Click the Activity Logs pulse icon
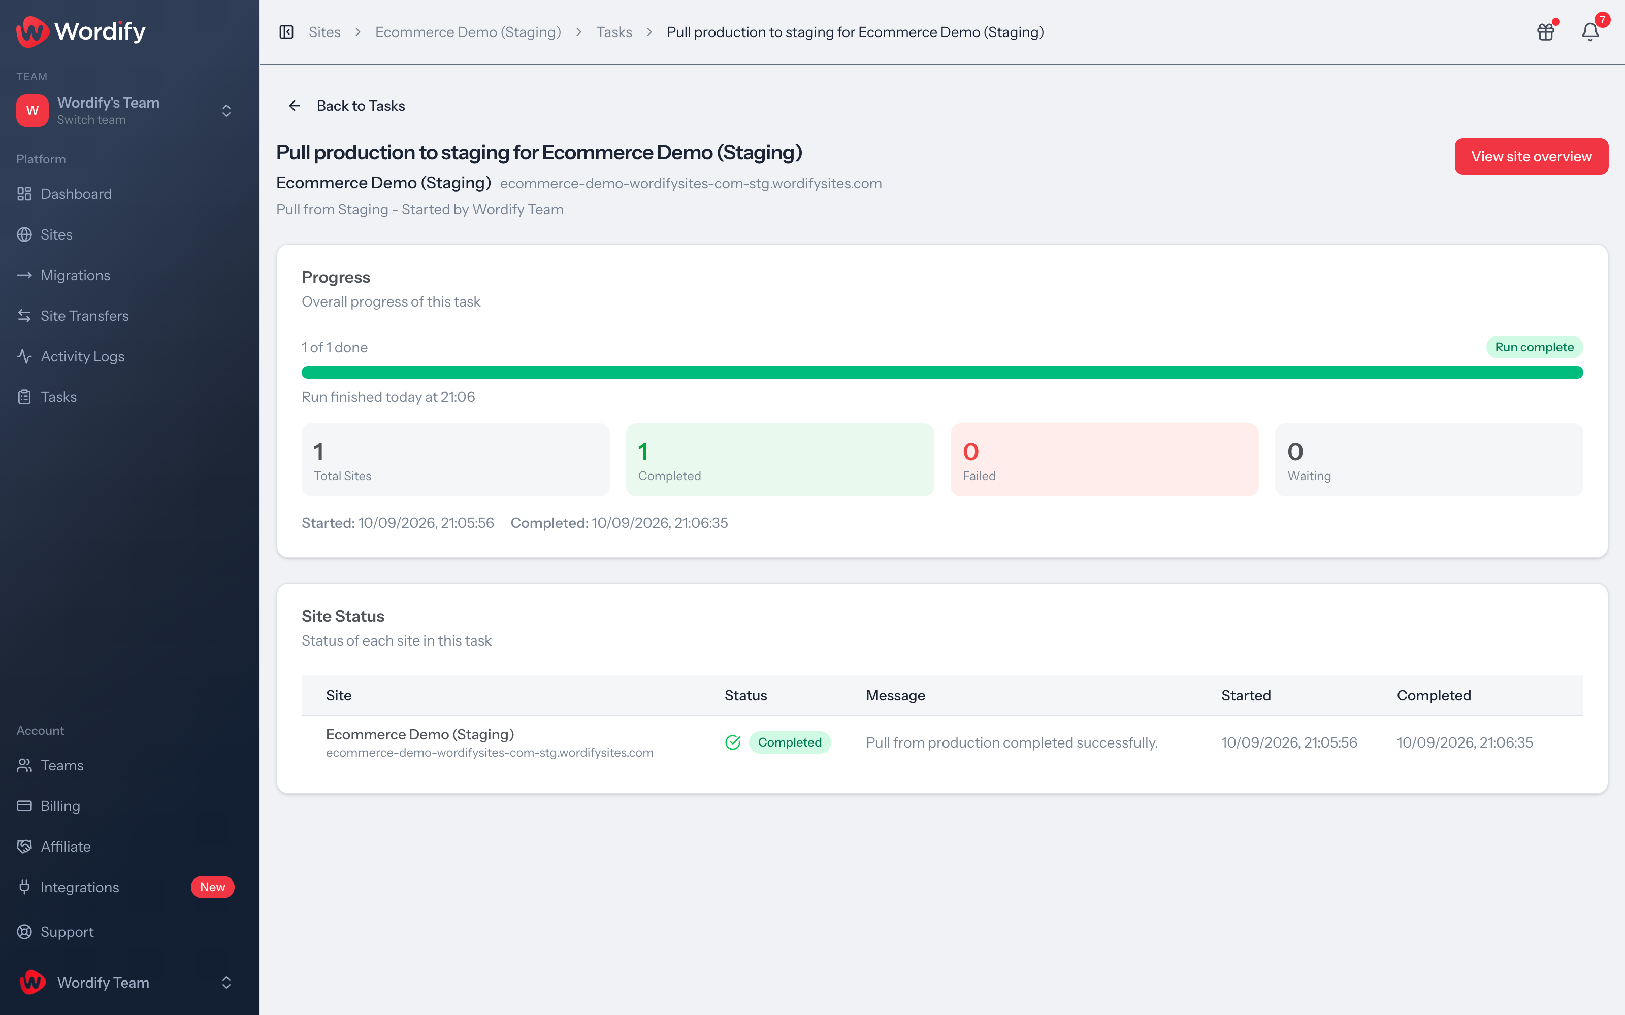This screenshot has width=1625, height=1015. 24,356
